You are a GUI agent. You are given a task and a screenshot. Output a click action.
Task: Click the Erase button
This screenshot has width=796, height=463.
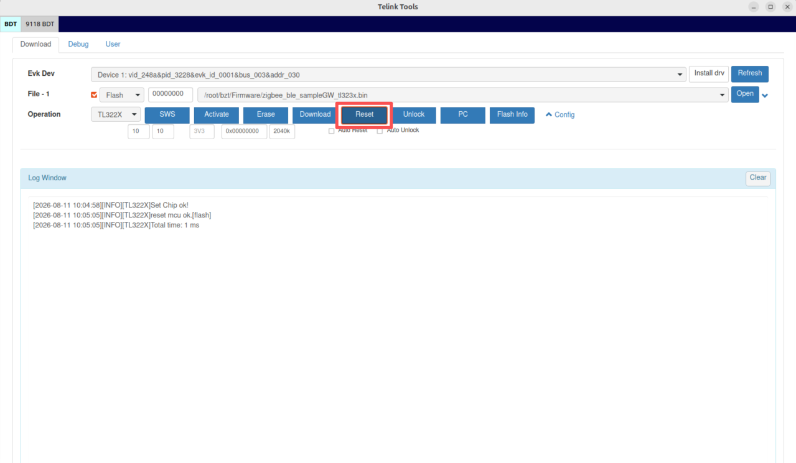[x=266, y=115]
